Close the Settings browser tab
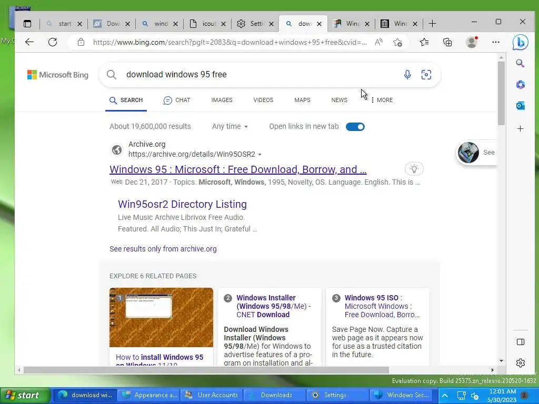 coord(271,24)
